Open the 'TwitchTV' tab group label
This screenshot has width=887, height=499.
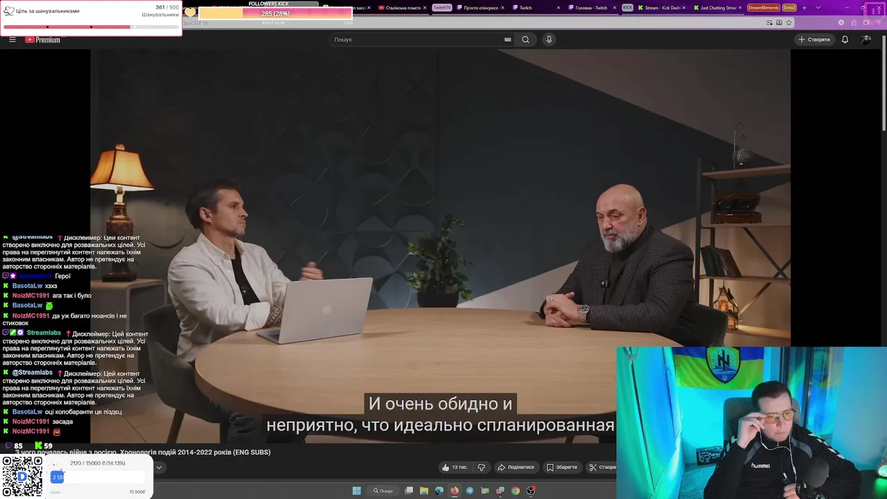441,8
